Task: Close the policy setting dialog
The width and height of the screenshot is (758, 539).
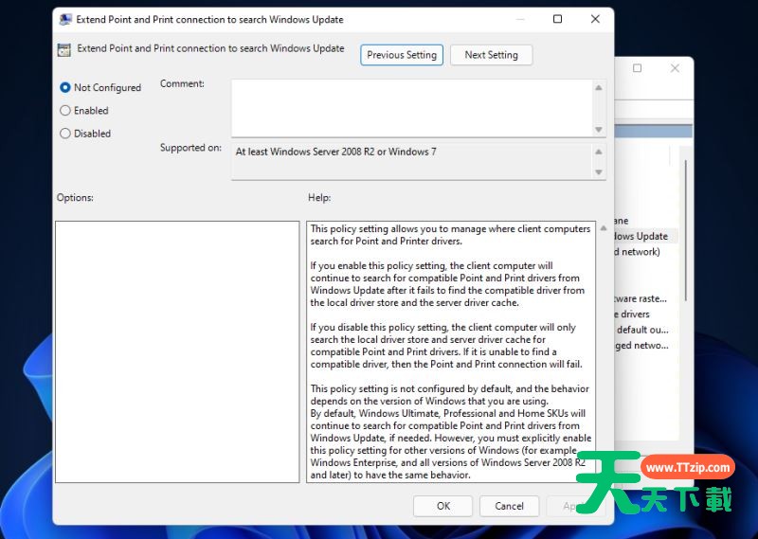Action: (x=595, y=19)
